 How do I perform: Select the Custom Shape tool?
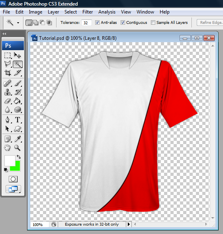18,129
